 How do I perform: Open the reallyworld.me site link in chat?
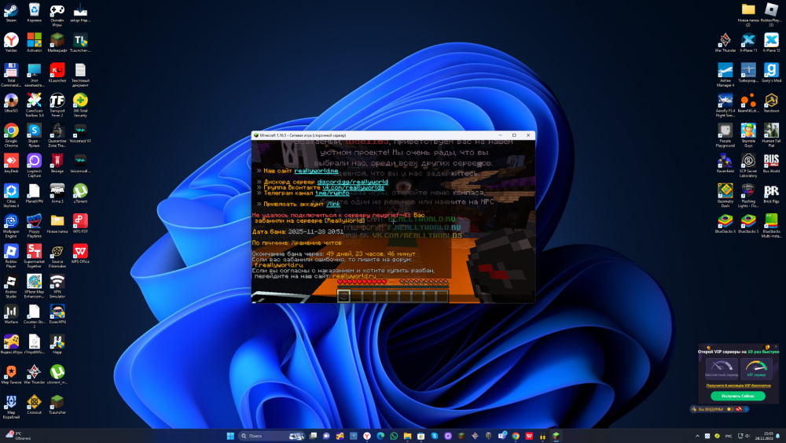click(316, 171)
